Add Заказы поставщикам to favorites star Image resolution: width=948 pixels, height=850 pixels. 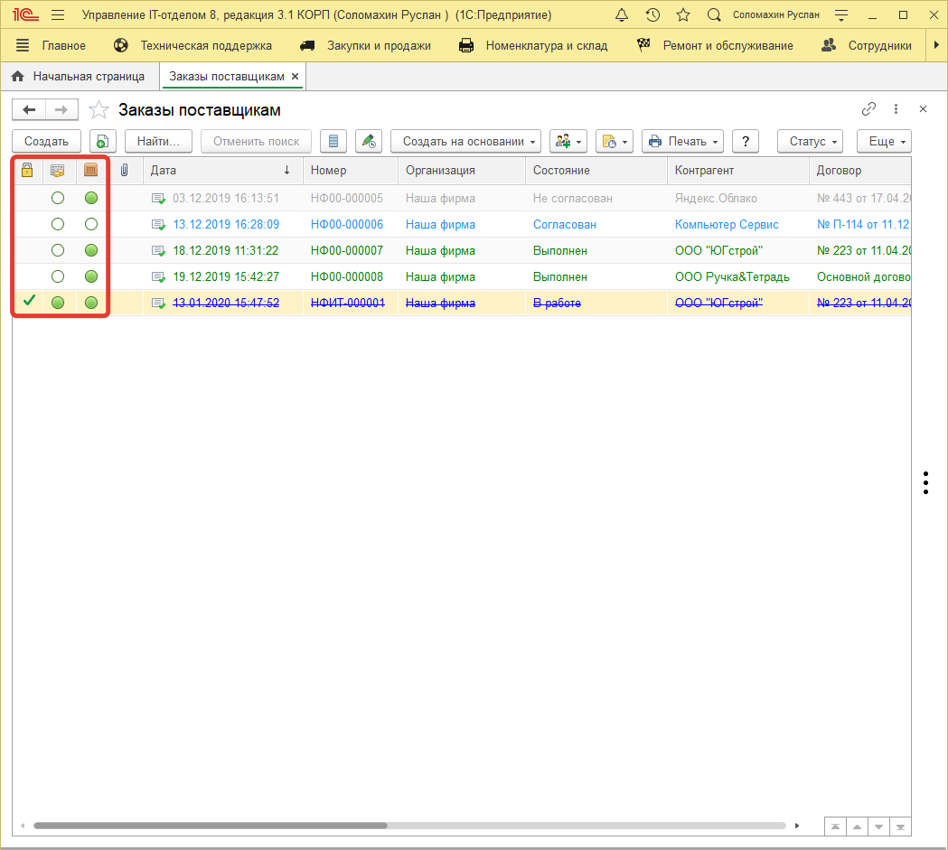[99, 110]
